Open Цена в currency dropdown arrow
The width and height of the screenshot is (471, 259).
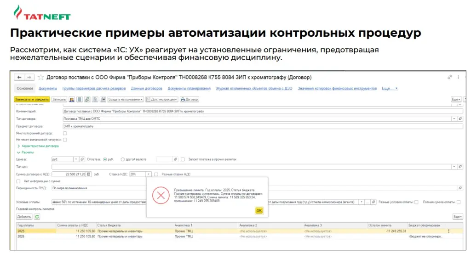(76, 159)
